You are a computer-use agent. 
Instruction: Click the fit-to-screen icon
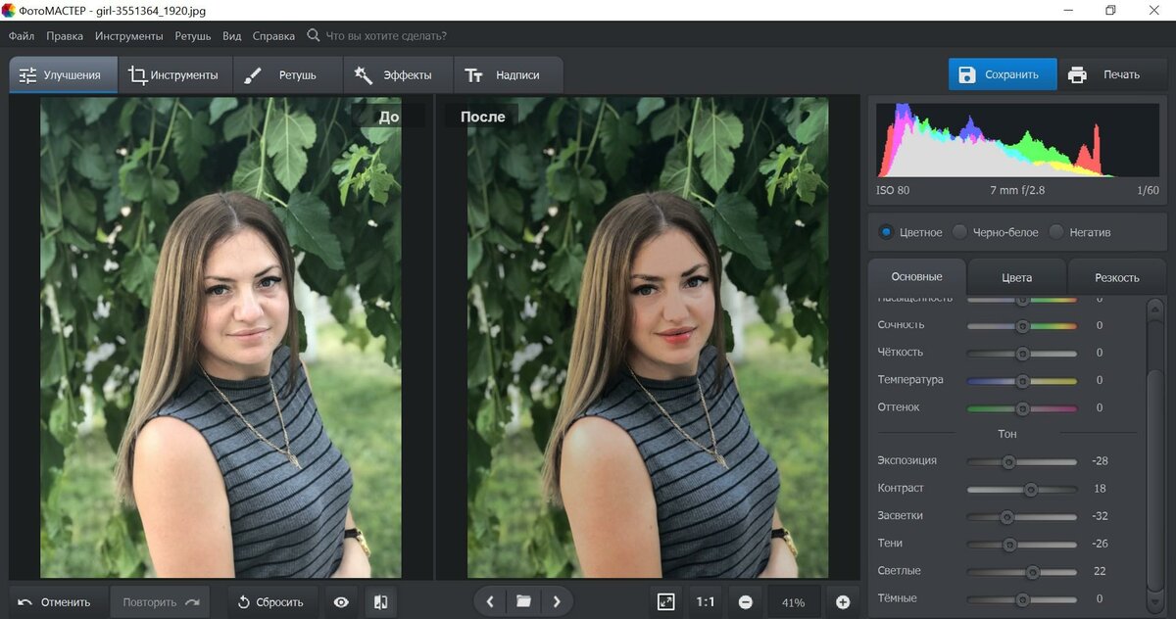(x=666, y=602)
